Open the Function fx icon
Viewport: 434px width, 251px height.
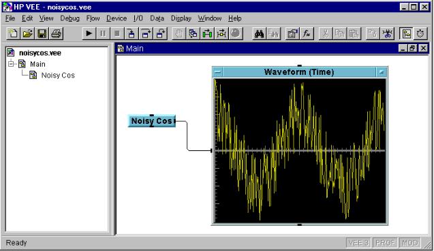[x=307, y=34]
